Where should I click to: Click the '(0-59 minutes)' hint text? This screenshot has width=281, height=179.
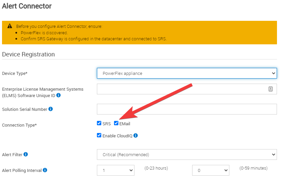tap(254, 168)
